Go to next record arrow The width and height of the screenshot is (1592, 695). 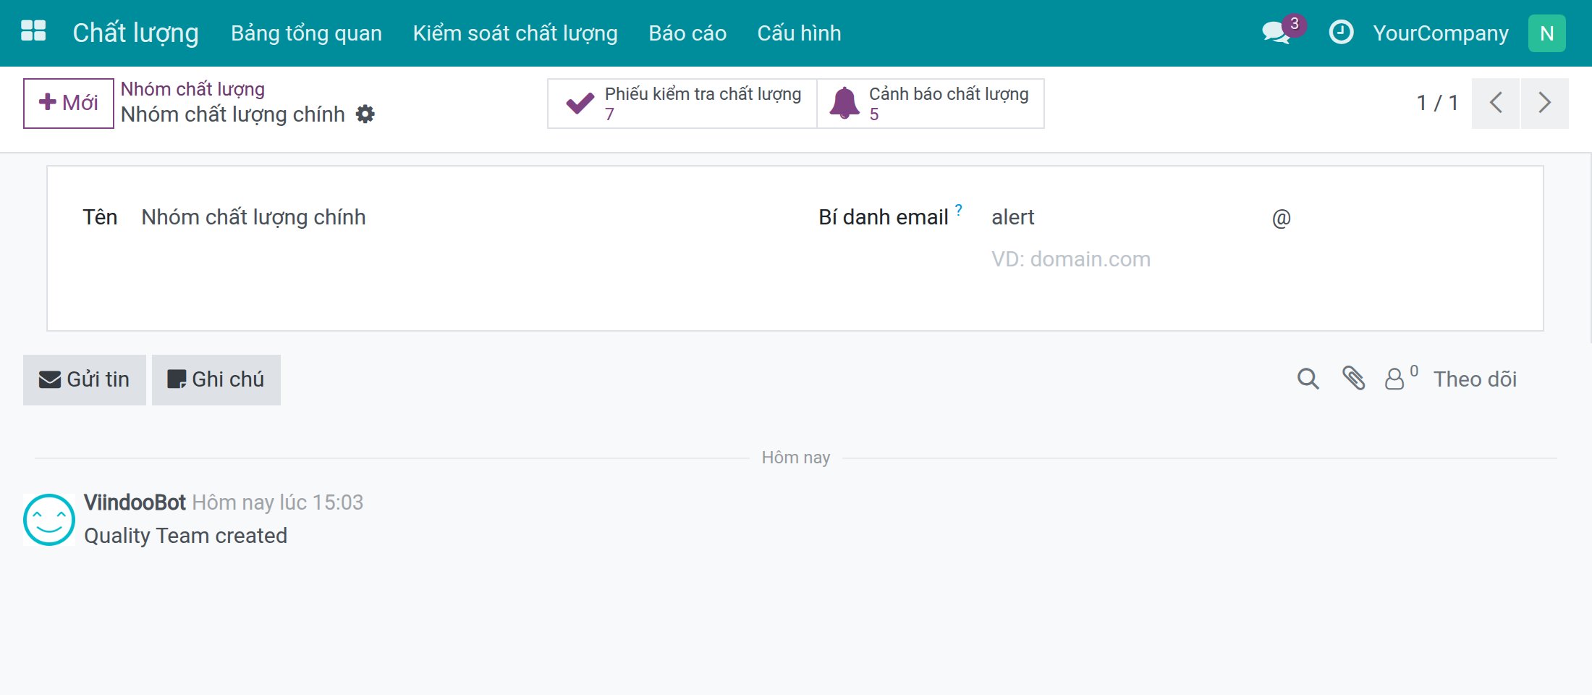coord(1545,103)
